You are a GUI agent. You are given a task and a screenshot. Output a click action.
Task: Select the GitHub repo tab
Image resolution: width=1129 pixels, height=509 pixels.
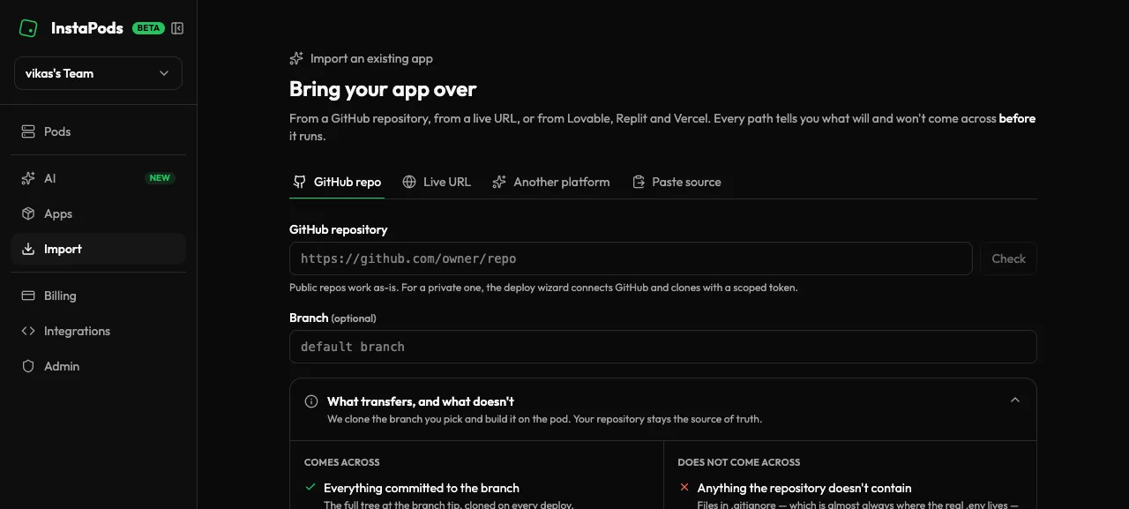click(x=337, y=182)
